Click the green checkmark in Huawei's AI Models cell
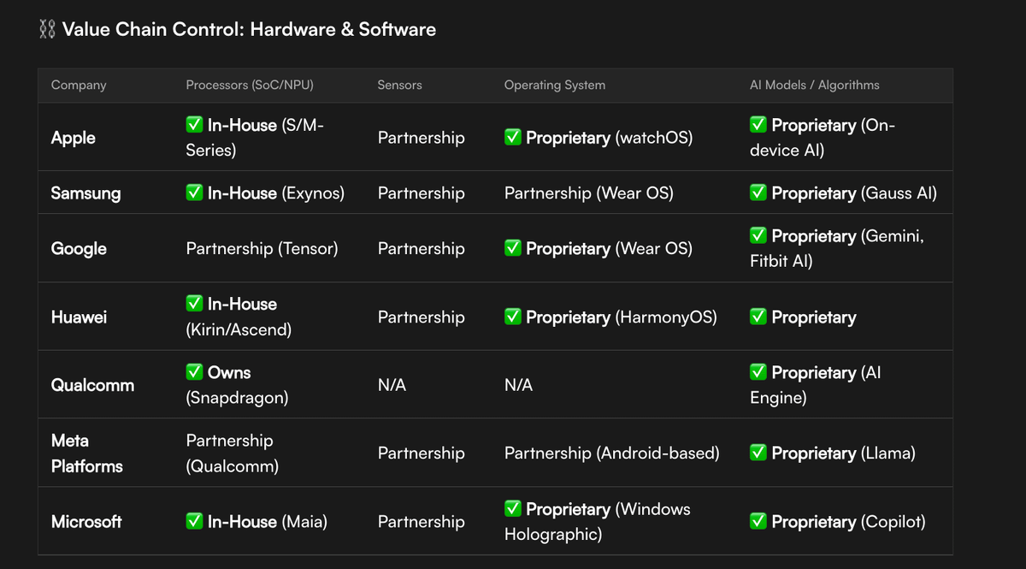The width and height of the screenshot is (1026, 569). pyautogui.click(x=758, y=317)
